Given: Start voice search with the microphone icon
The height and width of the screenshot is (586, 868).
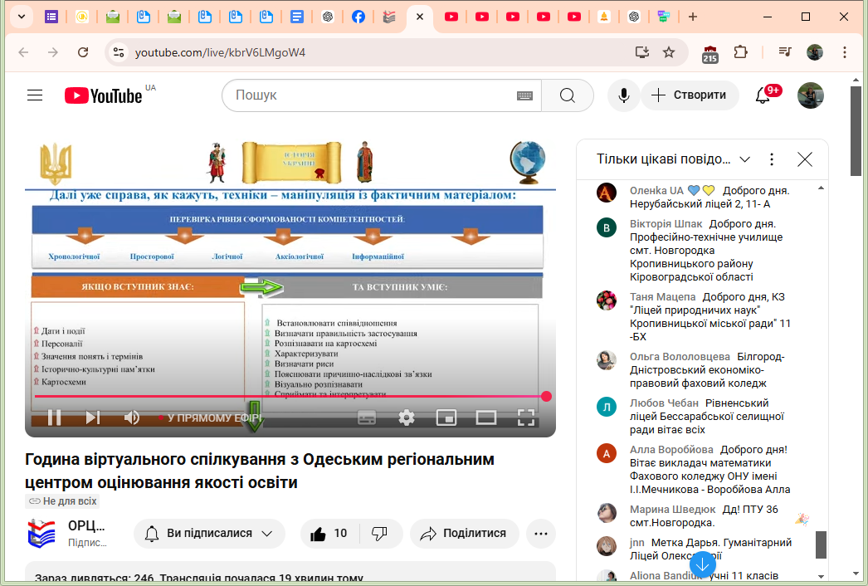Looking at the screenshot, I should coord(622,95).
